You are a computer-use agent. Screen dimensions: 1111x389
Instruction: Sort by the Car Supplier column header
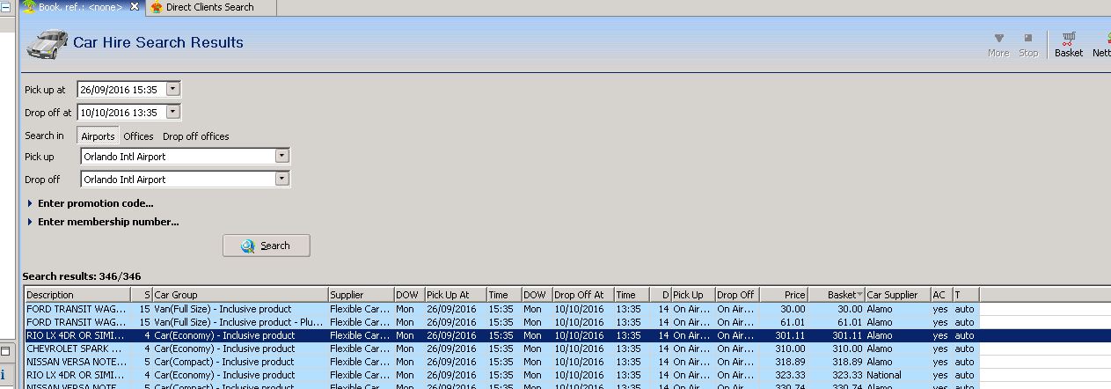pos(898,295)
